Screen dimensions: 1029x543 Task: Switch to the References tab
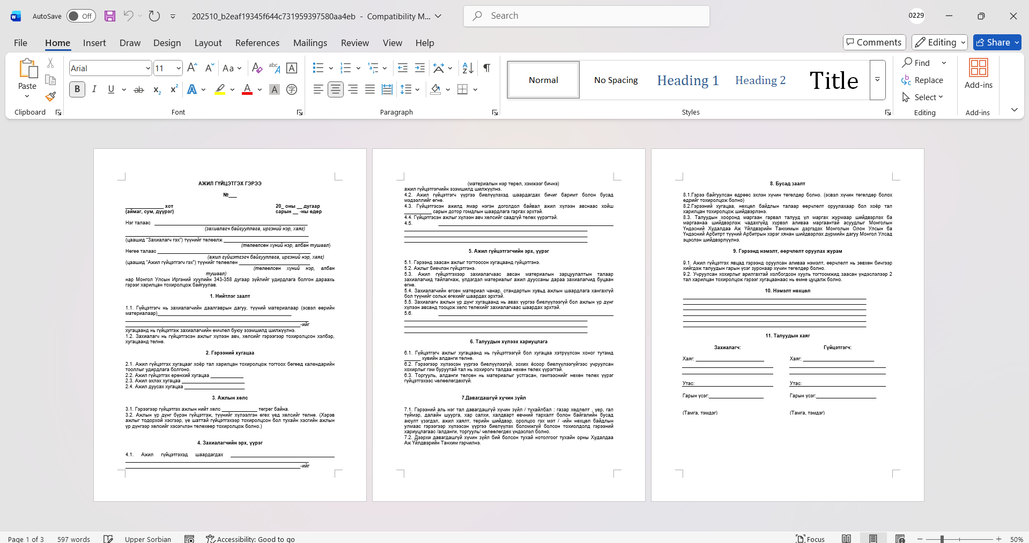pyautogui.click(x=257, y=43)
